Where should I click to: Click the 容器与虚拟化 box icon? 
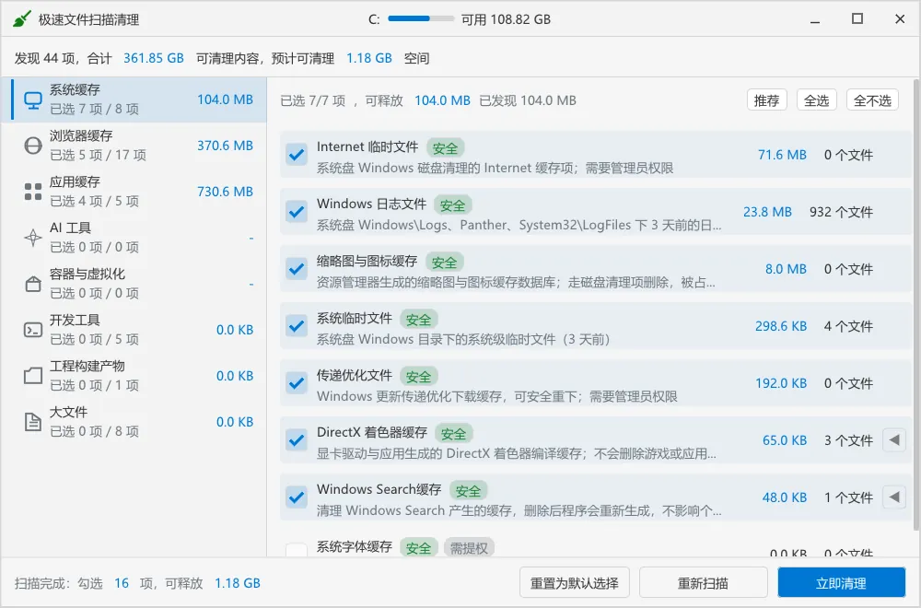[x=33, y=284]
